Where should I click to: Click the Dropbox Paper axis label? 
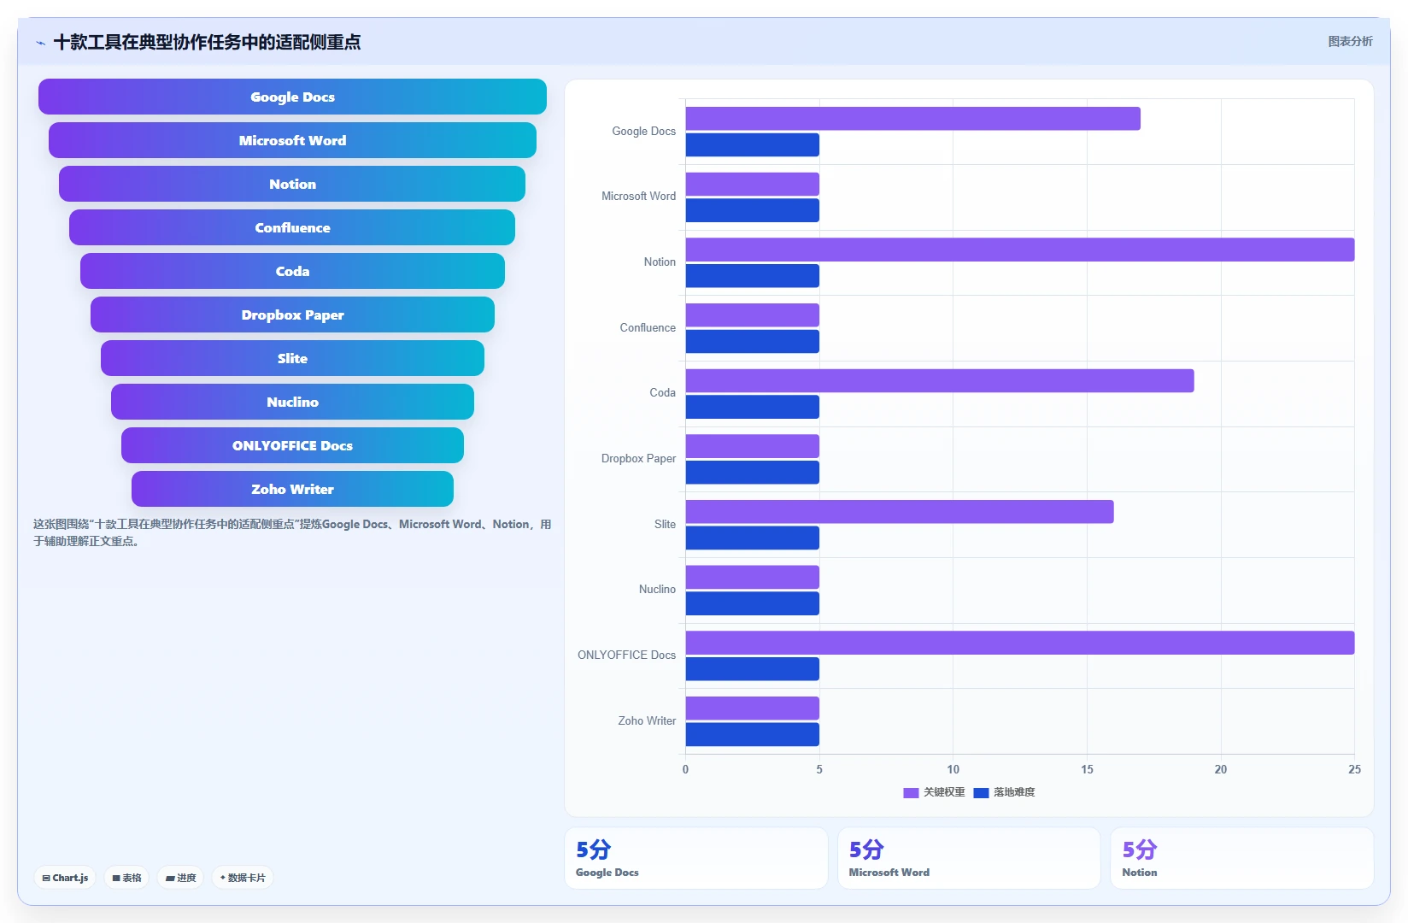point(638,459)
